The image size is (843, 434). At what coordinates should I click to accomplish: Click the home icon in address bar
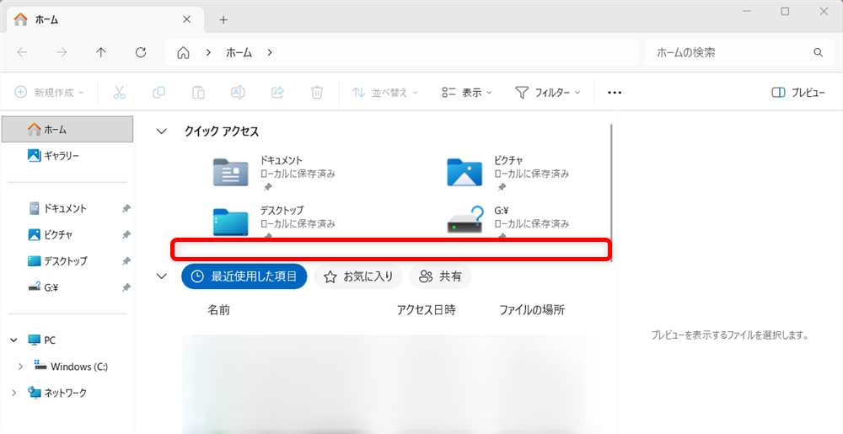coord(184,52)
